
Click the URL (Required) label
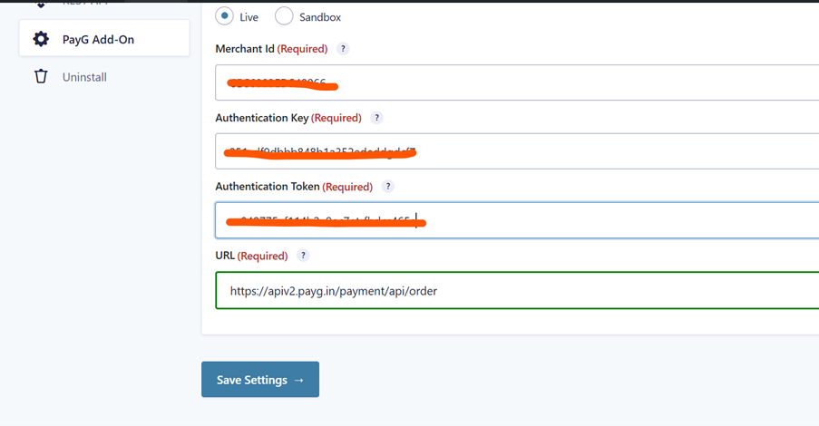click(x=251, y=256)
